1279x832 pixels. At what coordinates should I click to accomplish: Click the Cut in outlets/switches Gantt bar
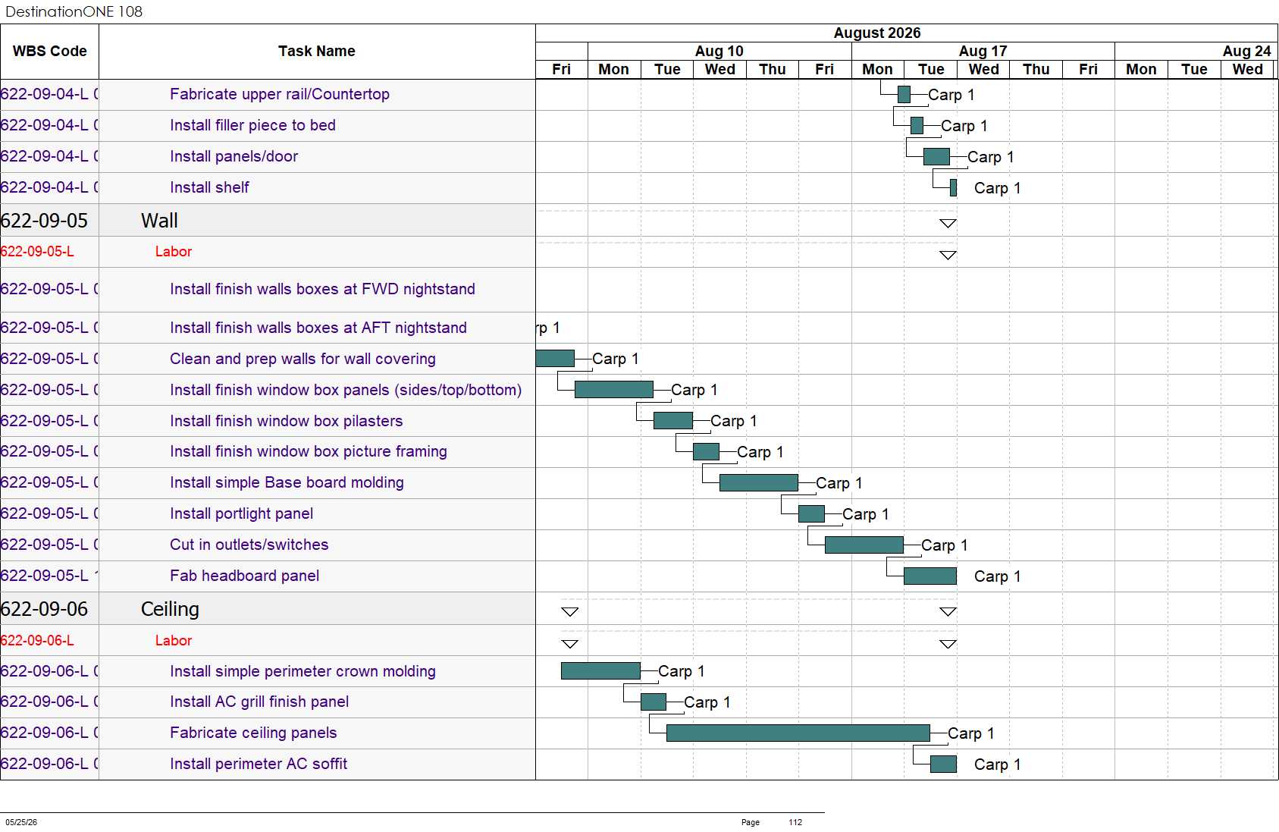(x=864, y=545)
